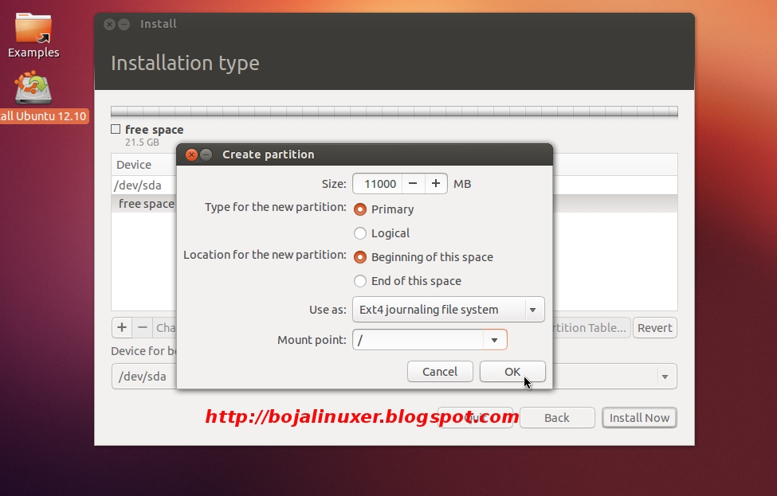Close the Create partition dialog
Screen dimensions: 777x496
(x=191, y=154)
